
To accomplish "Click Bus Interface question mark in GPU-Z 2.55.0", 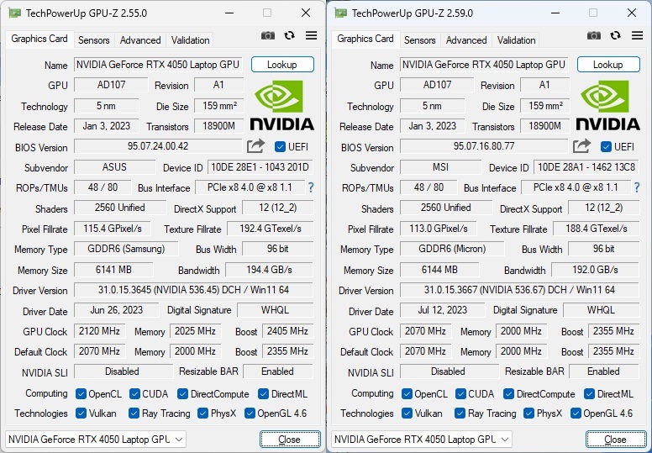I will 311,187.
